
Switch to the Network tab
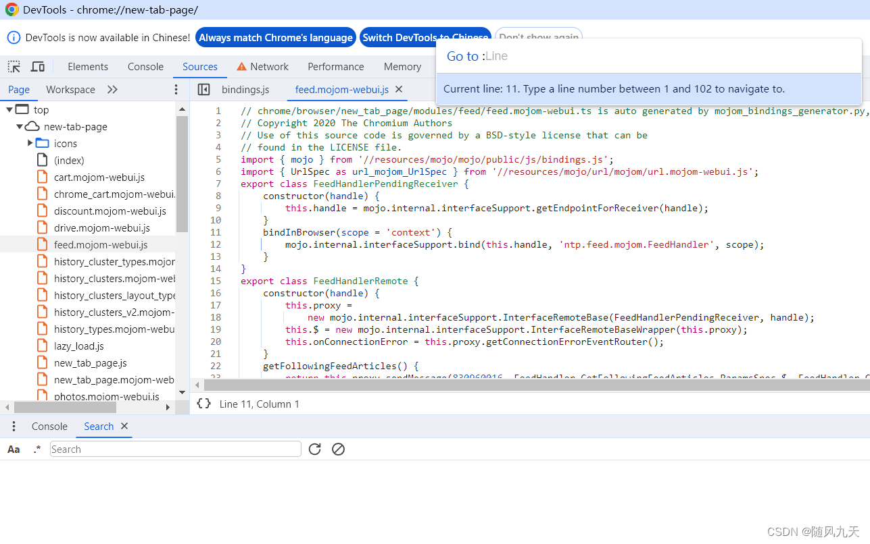pos(270,67)
